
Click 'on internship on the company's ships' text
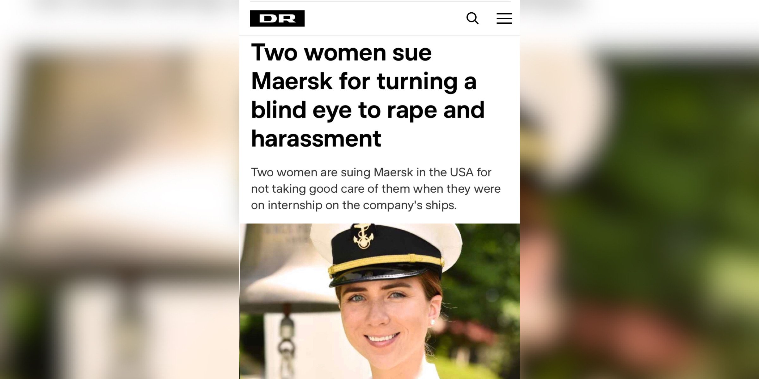[x=354, y=205]
